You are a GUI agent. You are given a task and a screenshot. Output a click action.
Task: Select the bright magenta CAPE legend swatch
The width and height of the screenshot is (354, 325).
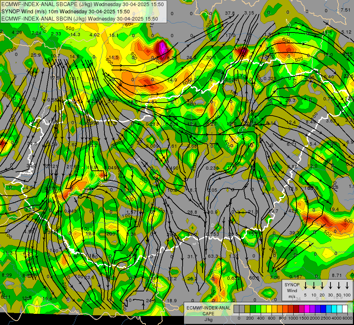[307, 309]
